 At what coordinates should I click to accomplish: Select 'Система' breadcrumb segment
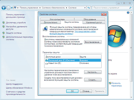(x=72, y=8)
